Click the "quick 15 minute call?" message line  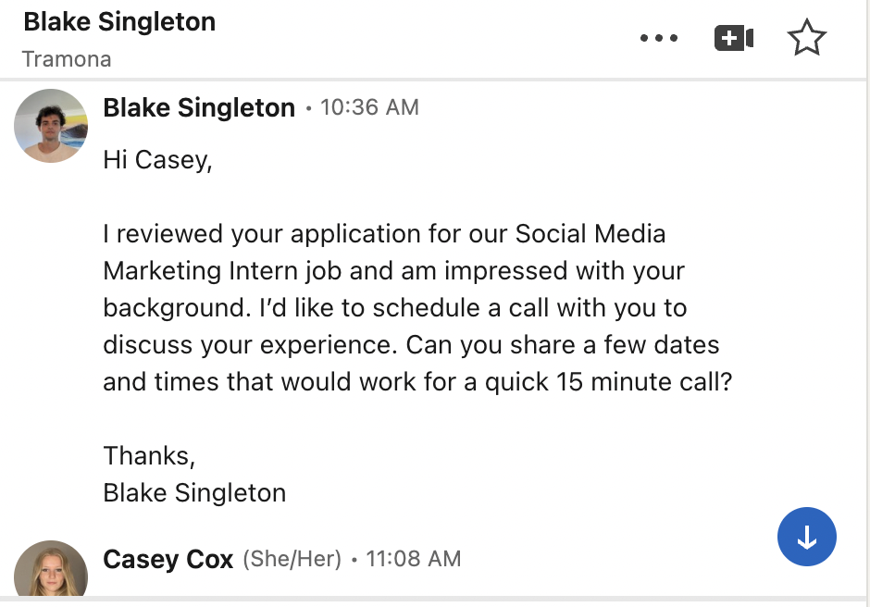(x=417, y=382)
